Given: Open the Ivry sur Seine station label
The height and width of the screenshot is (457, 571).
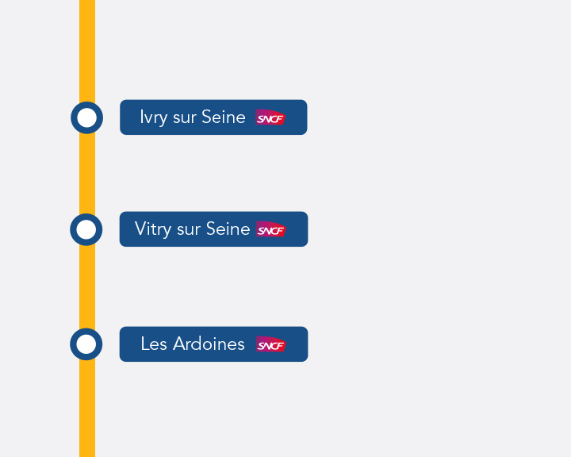Looking at the screenshot, I should click(x=213, y=117).
